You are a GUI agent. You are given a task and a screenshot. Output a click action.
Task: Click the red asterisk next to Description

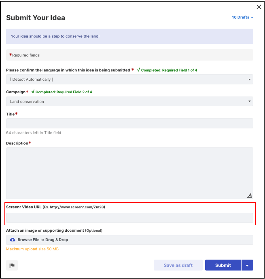coord(30,143)
